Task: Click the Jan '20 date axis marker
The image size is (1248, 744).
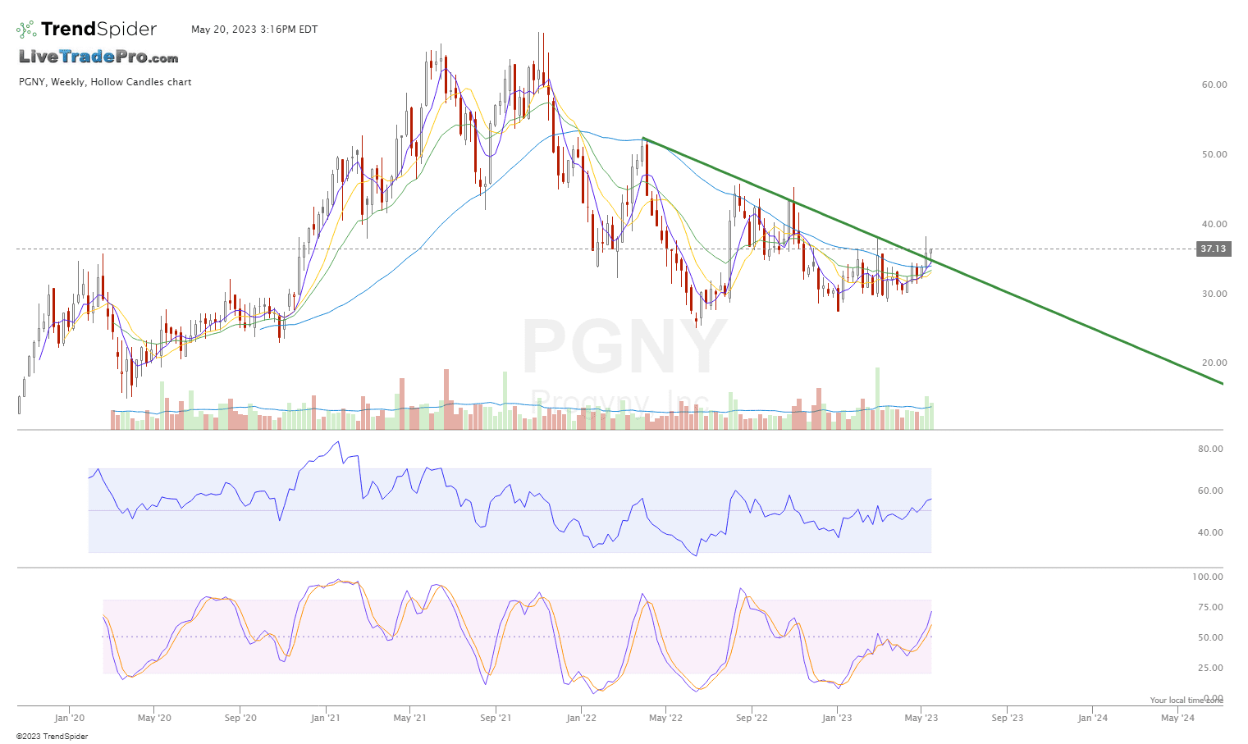Action: tap(70, 718)
